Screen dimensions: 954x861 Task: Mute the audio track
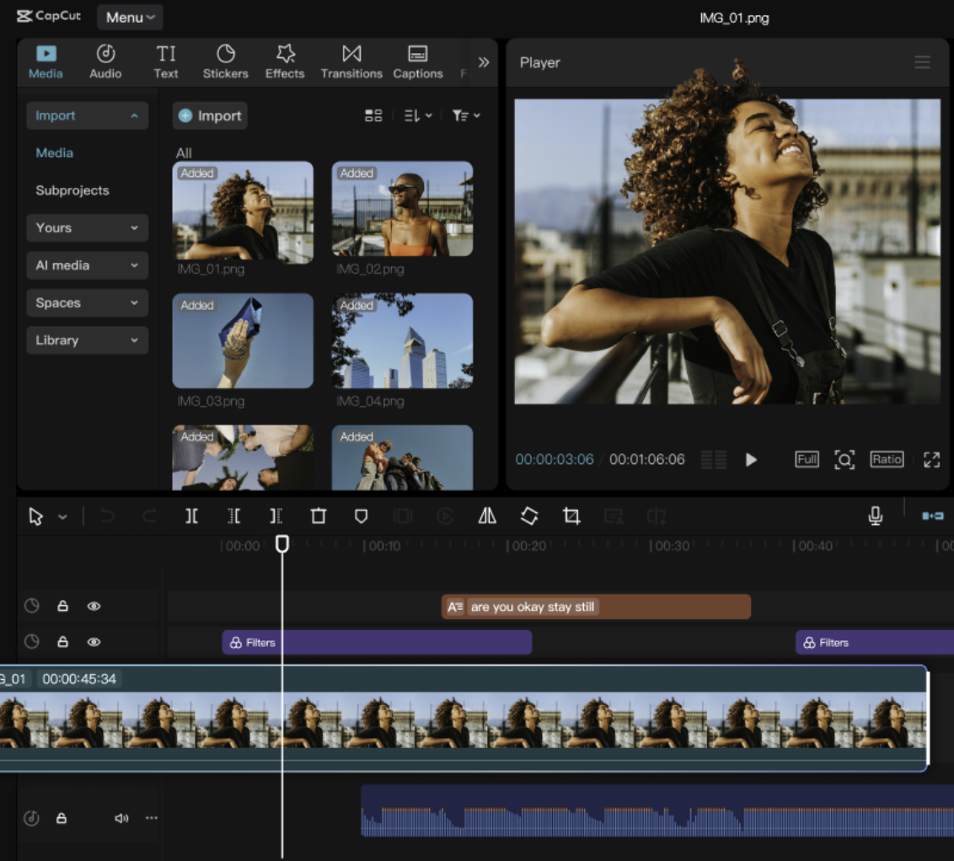click(121, 818)
